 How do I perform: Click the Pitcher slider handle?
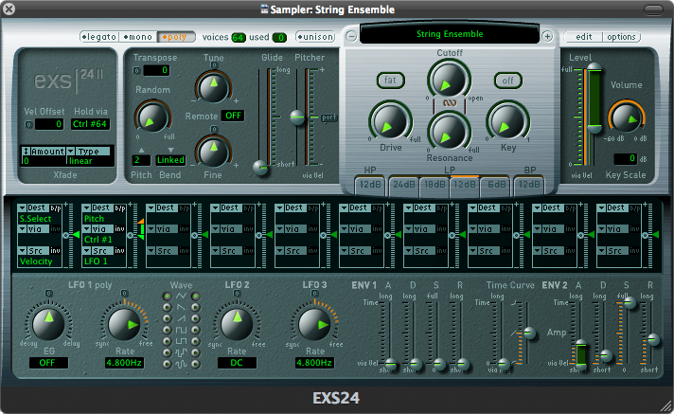297,117
